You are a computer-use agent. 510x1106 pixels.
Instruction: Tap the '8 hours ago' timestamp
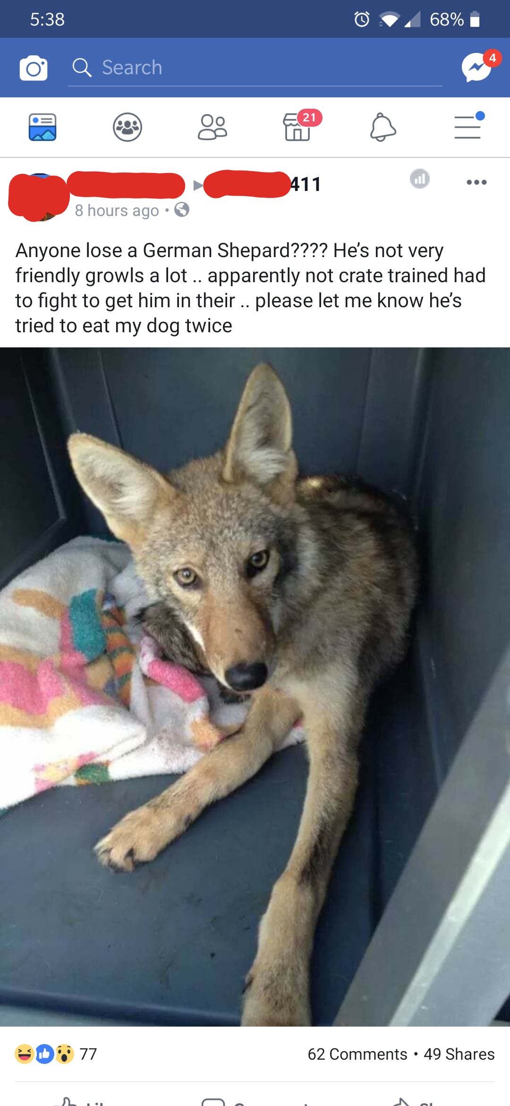click(117, 210)
